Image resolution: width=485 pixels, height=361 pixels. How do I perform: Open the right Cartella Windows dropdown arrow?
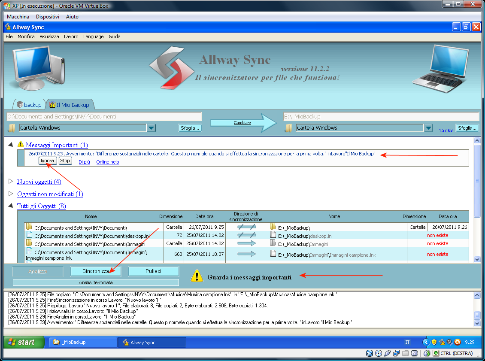[x=428, y=128]
